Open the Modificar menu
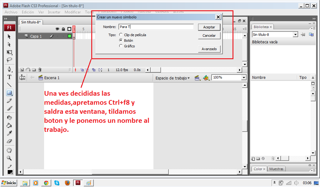 pos(72,12)
